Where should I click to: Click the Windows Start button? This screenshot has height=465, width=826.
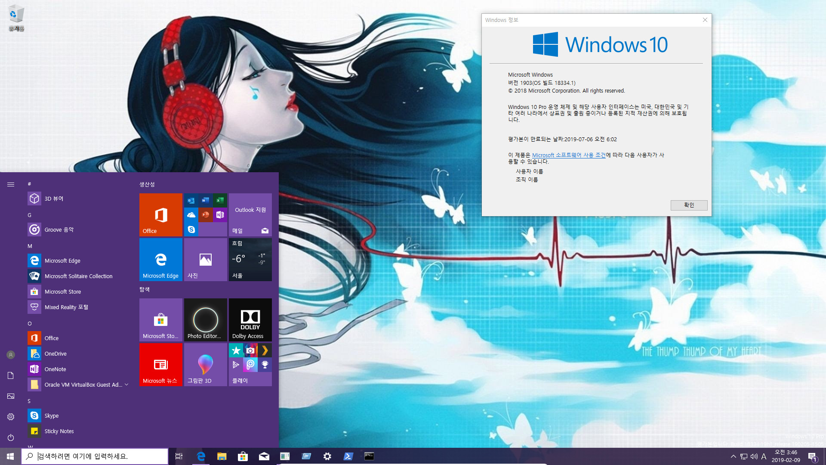pyautogui.click(x=10, y=456)
